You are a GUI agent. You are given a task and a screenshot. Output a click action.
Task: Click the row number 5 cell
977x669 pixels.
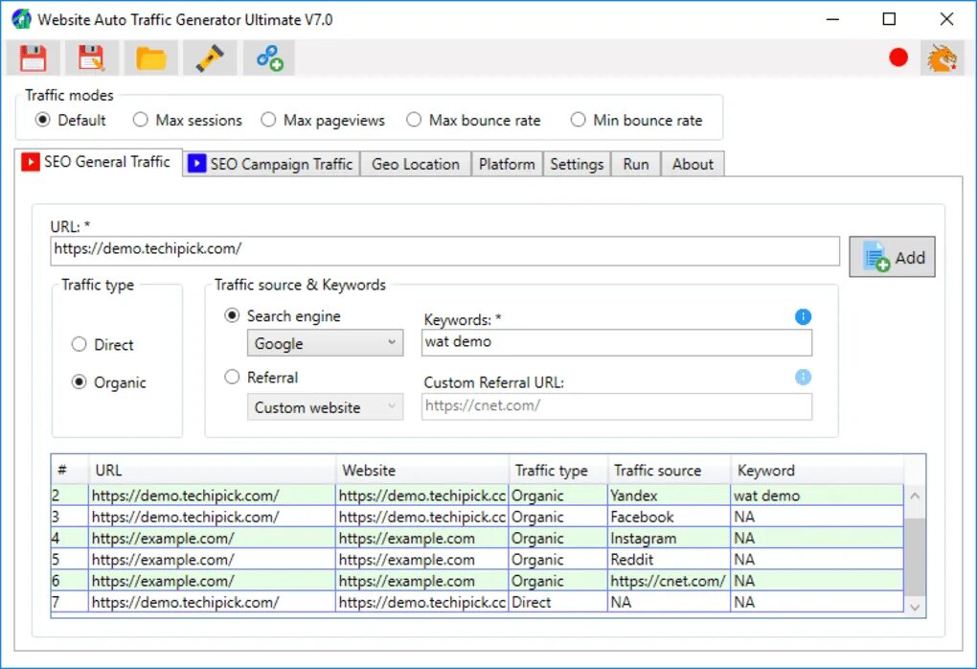click(x=69, y=560)
